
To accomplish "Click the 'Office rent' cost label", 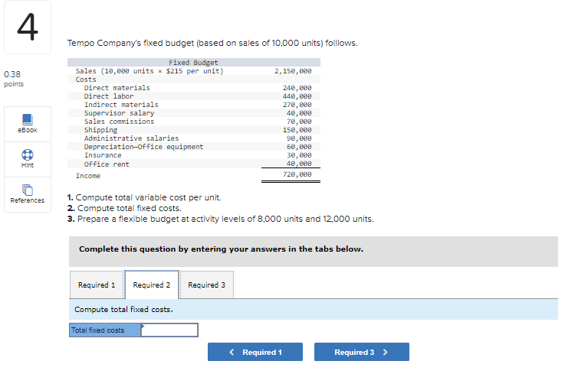I will tap(107, 164).
